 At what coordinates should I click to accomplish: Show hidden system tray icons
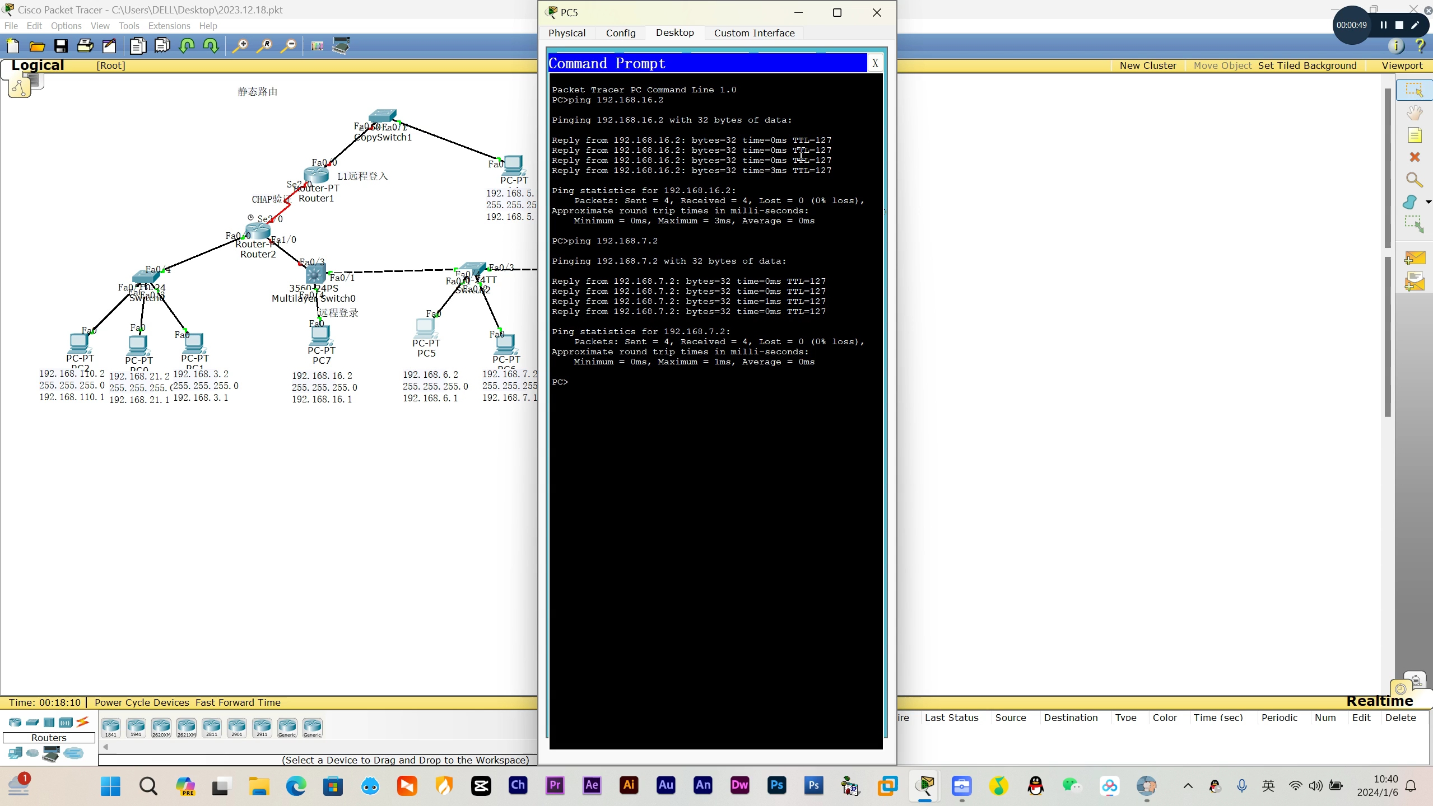(x=1188, y=786)
